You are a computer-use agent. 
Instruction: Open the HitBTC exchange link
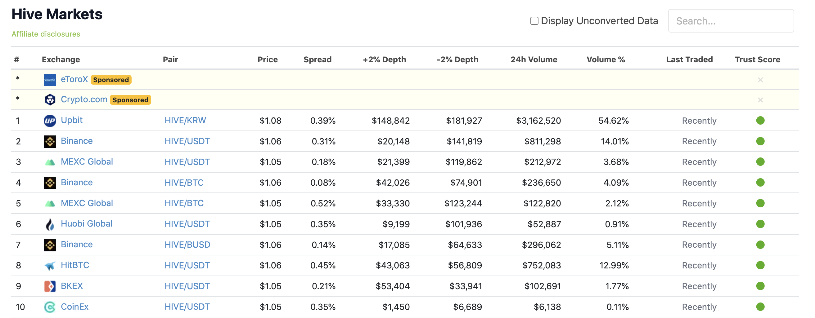click(x=75, y=265)
